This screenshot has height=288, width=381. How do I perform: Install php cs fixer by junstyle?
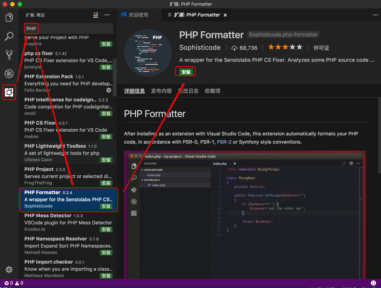106,67
